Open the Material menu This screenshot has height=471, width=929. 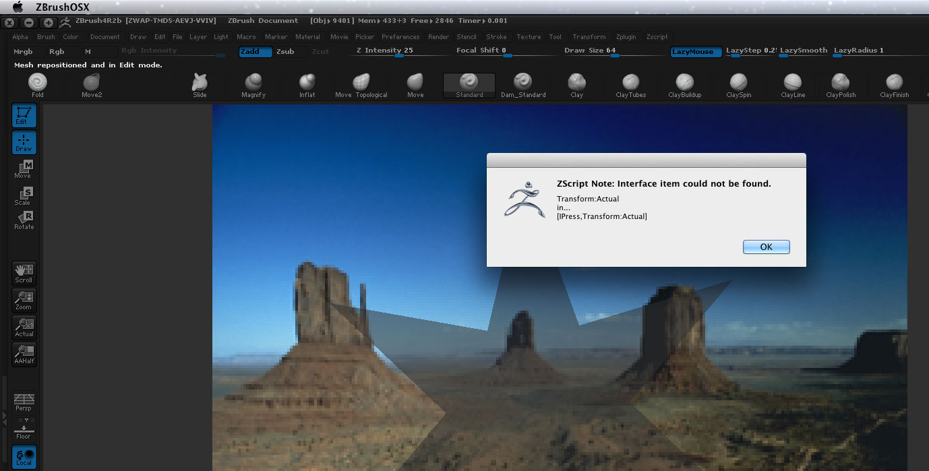click(307, 37)
